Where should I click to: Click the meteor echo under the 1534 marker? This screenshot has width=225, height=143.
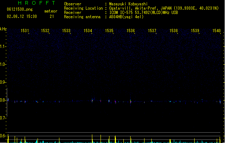(92, 100)
